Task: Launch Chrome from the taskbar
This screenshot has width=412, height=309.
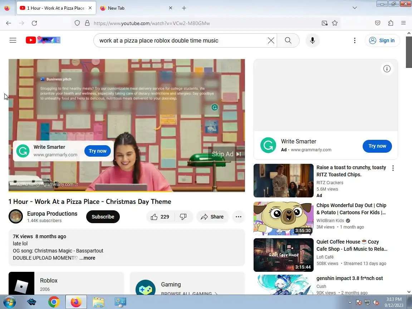Action: (x=54, y=302)
